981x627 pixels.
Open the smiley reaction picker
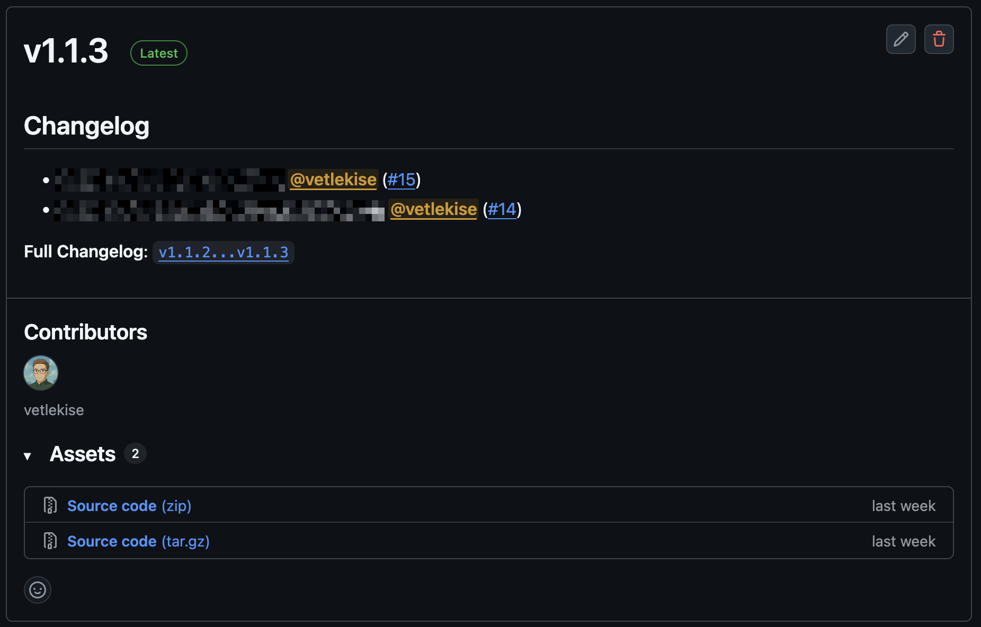(x=38, y=589)
